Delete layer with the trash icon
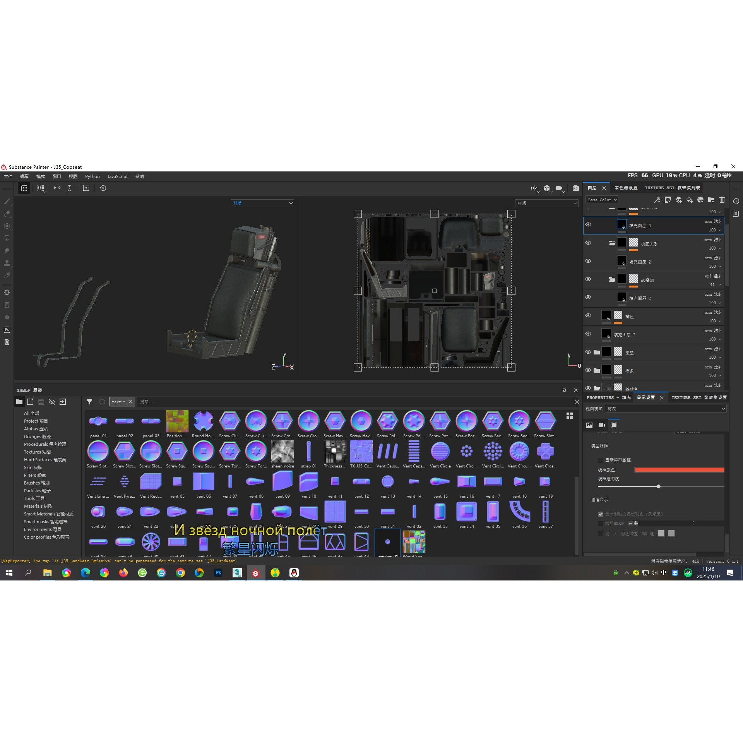 pyautogui.click(x=722, y=200)
